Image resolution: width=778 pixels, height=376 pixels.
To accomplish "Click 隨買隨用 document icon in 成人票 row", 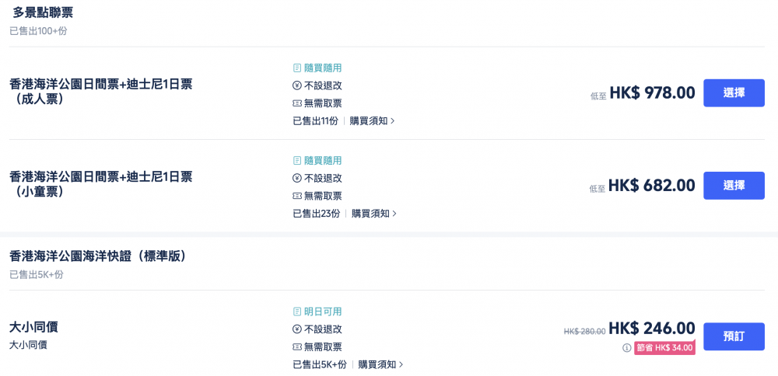I will (297, 68).
